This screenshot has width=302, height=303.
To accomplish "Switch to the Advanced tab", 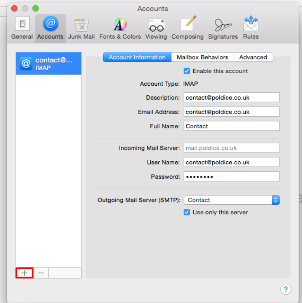I will pyautogui.click(x=253, y=57).
